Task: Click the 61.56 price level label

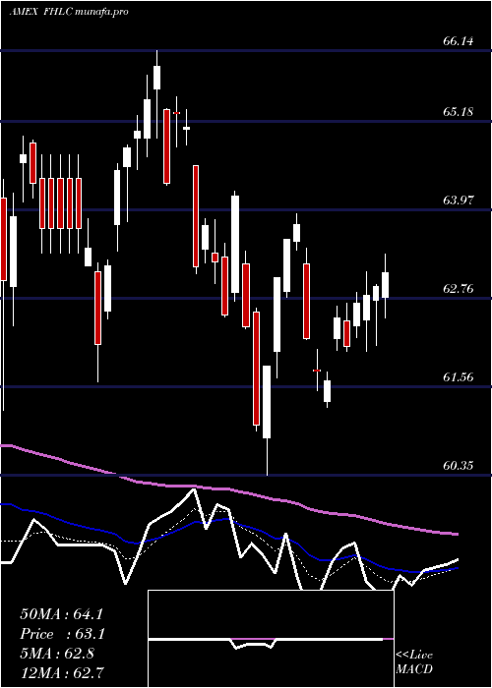Action: 459,376
